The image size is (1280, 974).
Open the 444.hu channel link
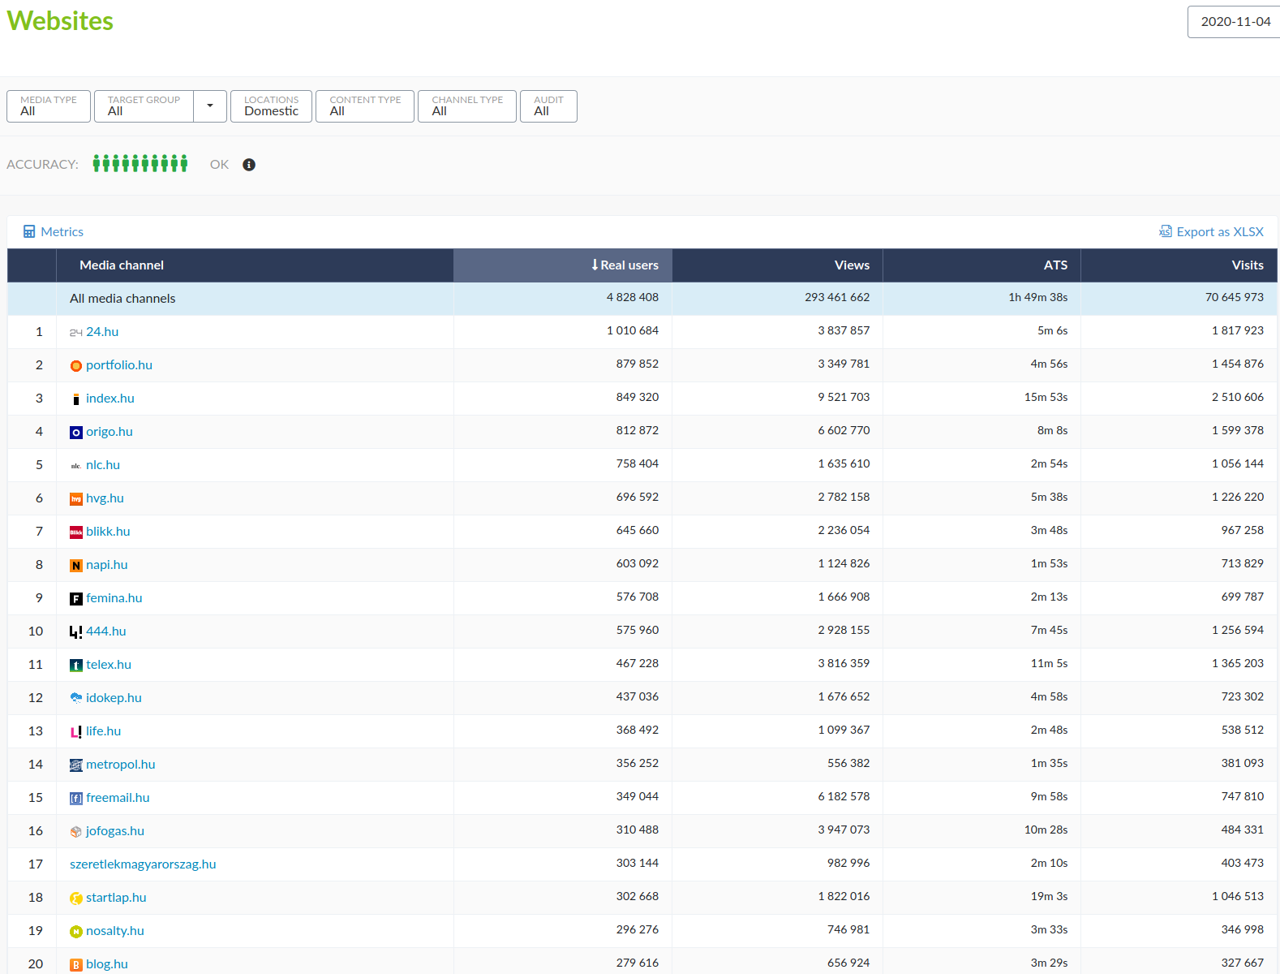tap(106, 631)
